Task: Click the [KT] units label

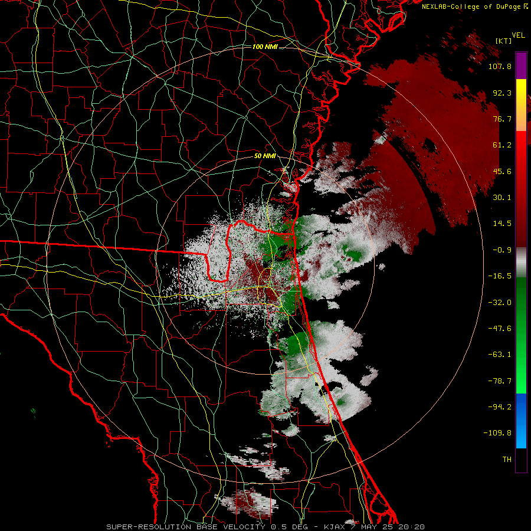Action: (x=504, y=41)
